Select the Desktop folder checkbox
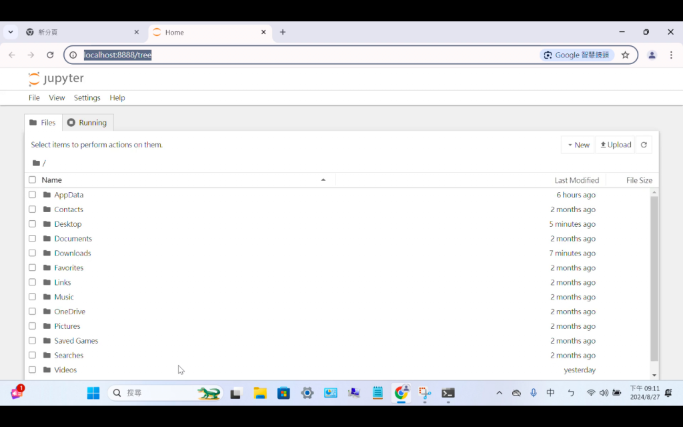Image resolution: width=683 pixels, height=427 pixels. pos(32,224)
